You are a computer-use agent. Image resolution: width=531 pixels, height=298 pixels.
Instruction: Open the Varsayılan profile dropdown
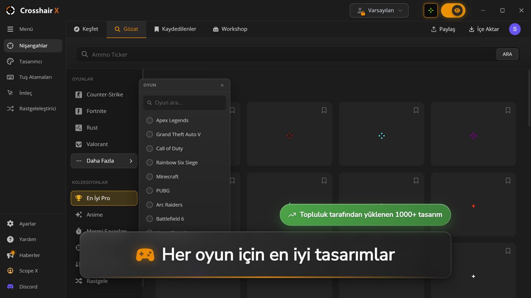click(379, 10)
